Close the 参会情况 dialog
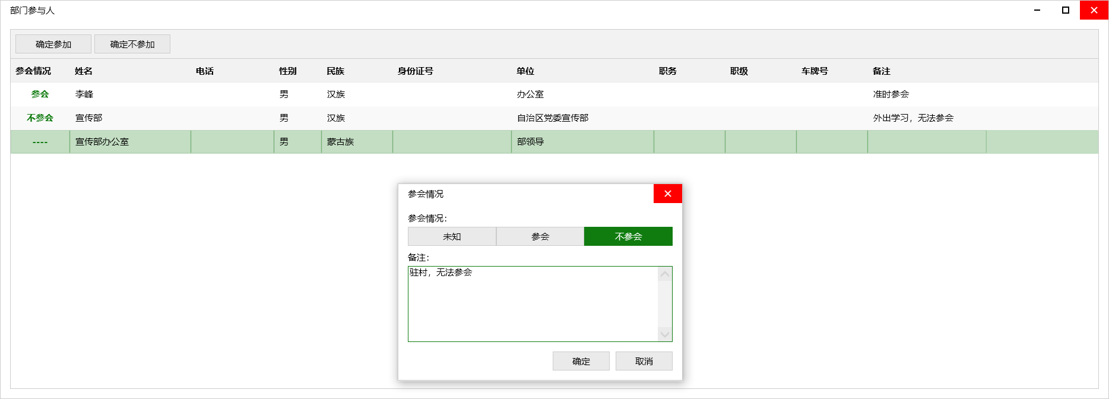Viewport: 1109px width, 399px height. 667,194
